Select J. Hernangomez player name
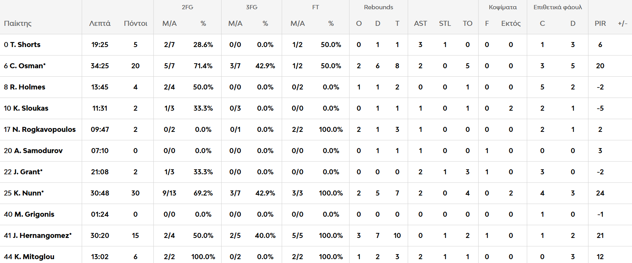The height and width of the screenshot is (263, 632). tap(42, 236)
